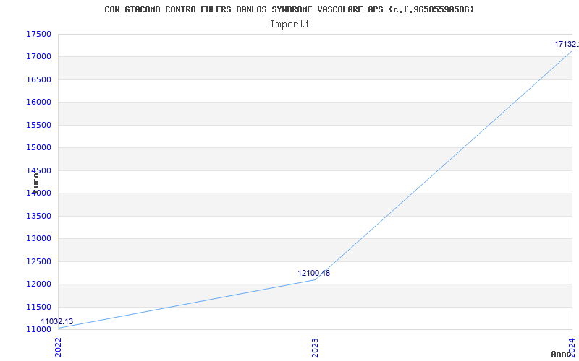Click the 13500 y-axis tick label
The height and width of the screenshot is (361, 579).
point(38,216)
